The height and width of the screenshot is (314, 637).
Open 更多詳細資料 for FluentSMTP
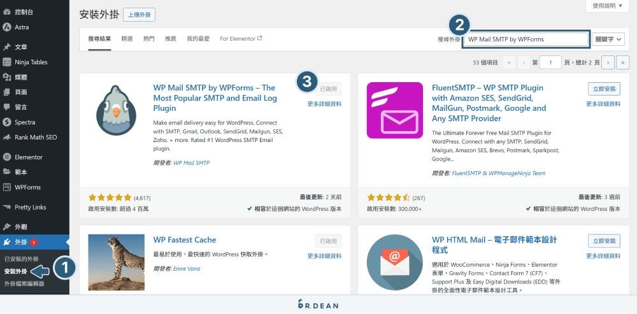point(603,104)
